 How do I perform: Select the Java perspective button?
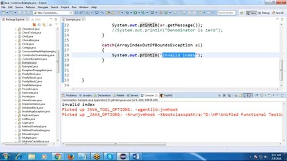click(251, 13)
